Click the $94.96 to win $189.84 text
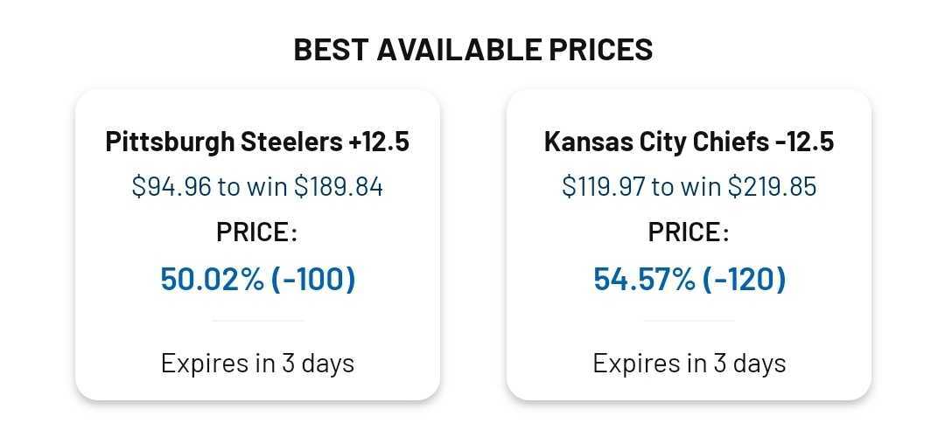Image resolution: width=945 pixels, height=423 pixels. [257, 187]
